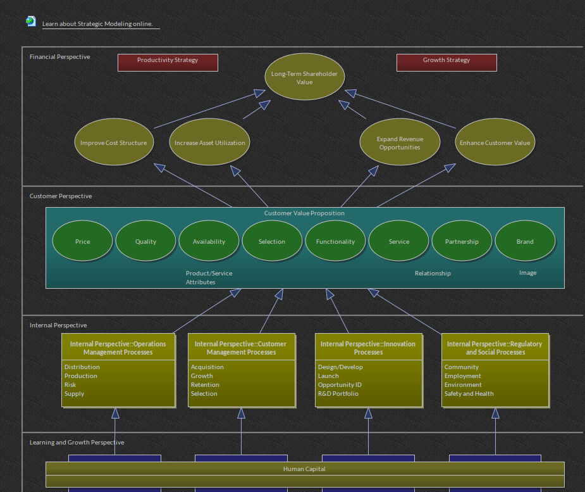
Task: Choose the Functionality ellipse
Action: [335, 241]
